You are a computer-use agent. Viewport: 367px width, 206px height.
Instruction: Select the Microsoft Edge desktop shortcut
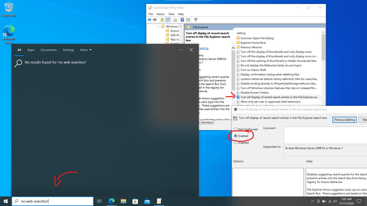(x=9, y=34)
